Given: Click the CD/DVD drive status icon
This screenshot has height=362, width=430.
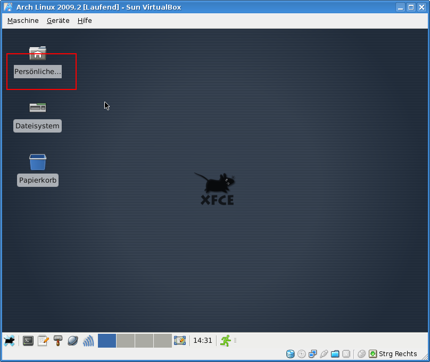Looking at the screenshot, I should pos(301,354).
